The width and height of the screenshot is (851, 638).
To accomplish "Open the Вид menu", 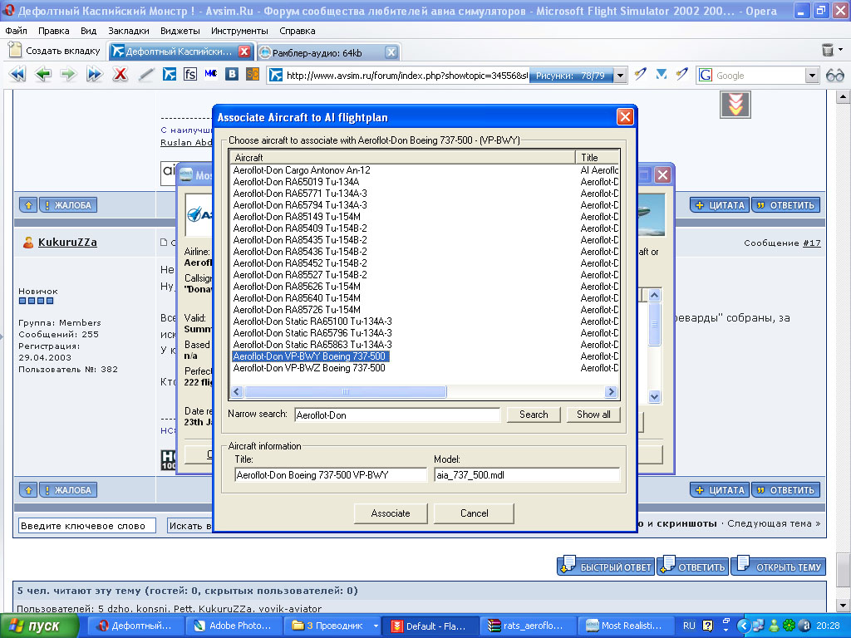I will pos(88,31).
